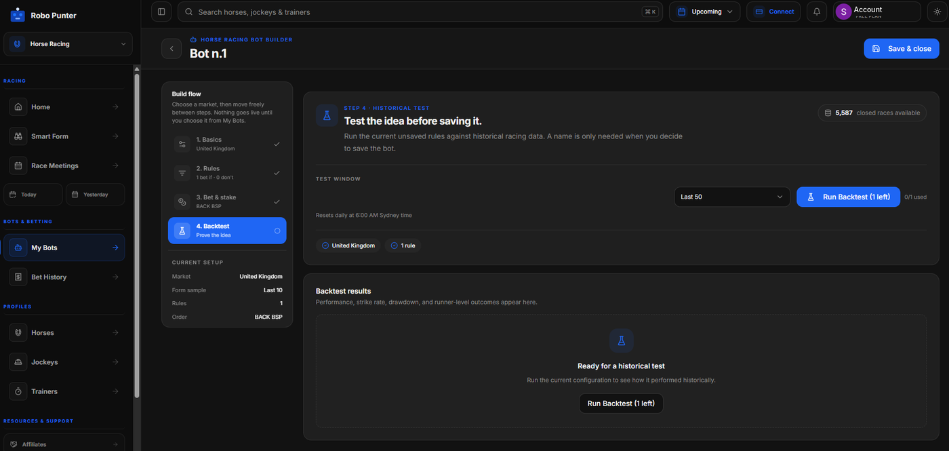Click the Home house icon
The image size is (949, 451).
click(18, 107)
